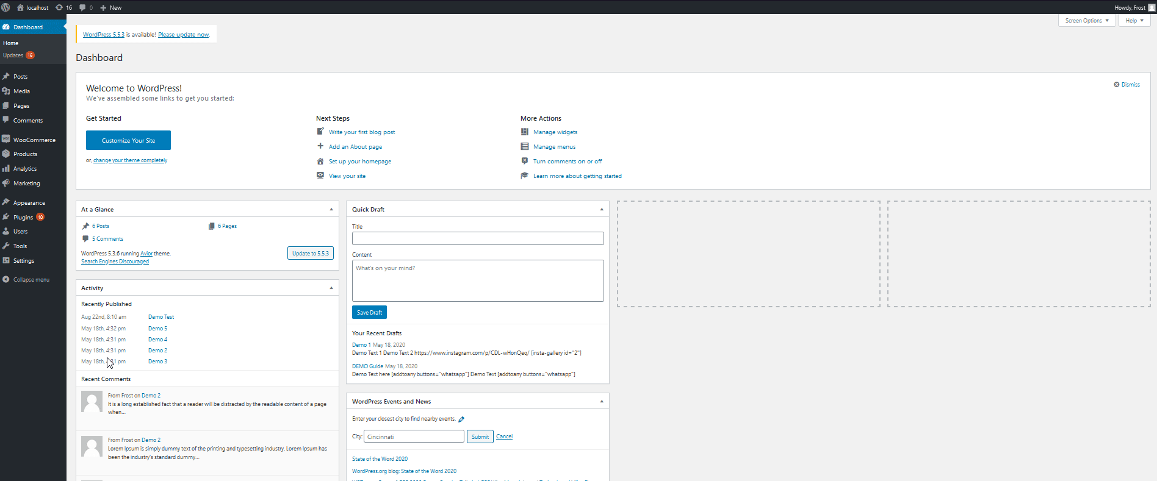Click the Save Draft button
The image size is (1157, 481).
[x=369, y=312]
